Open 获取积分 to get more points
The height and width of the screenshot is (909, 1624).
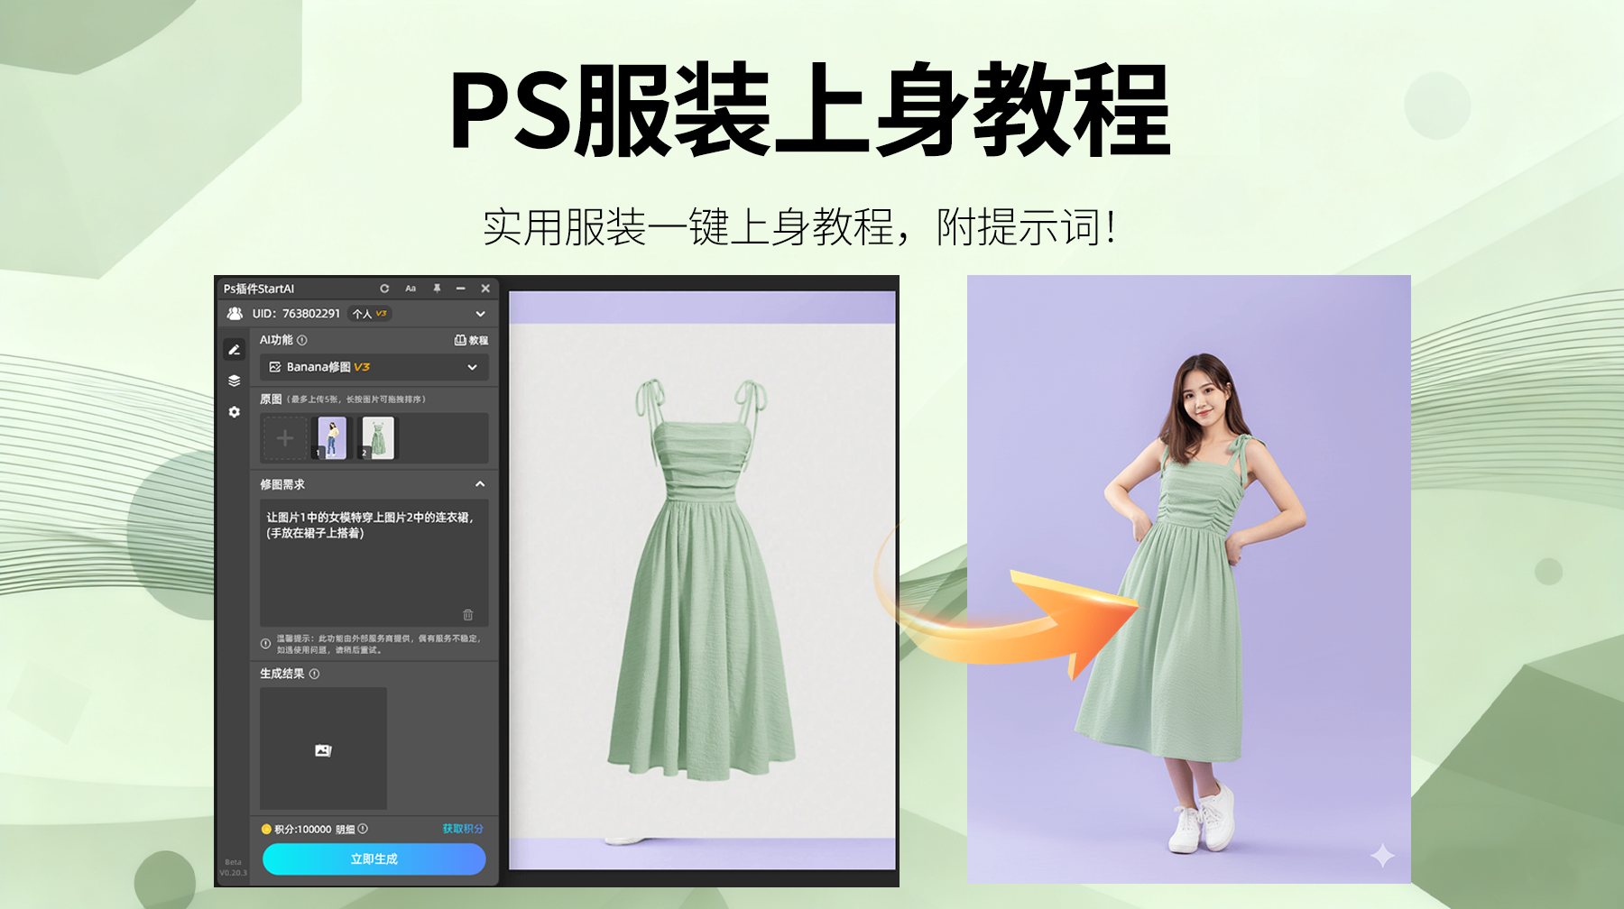[463, 828]
